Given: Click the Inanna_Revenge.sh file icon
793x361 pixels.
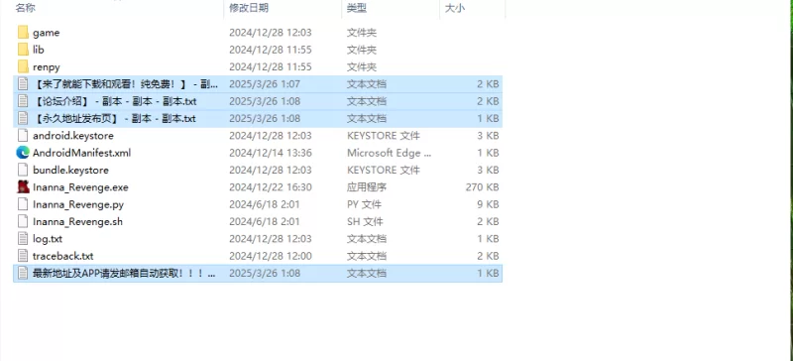Looking at the screenshot, I should tap(23, 221).
